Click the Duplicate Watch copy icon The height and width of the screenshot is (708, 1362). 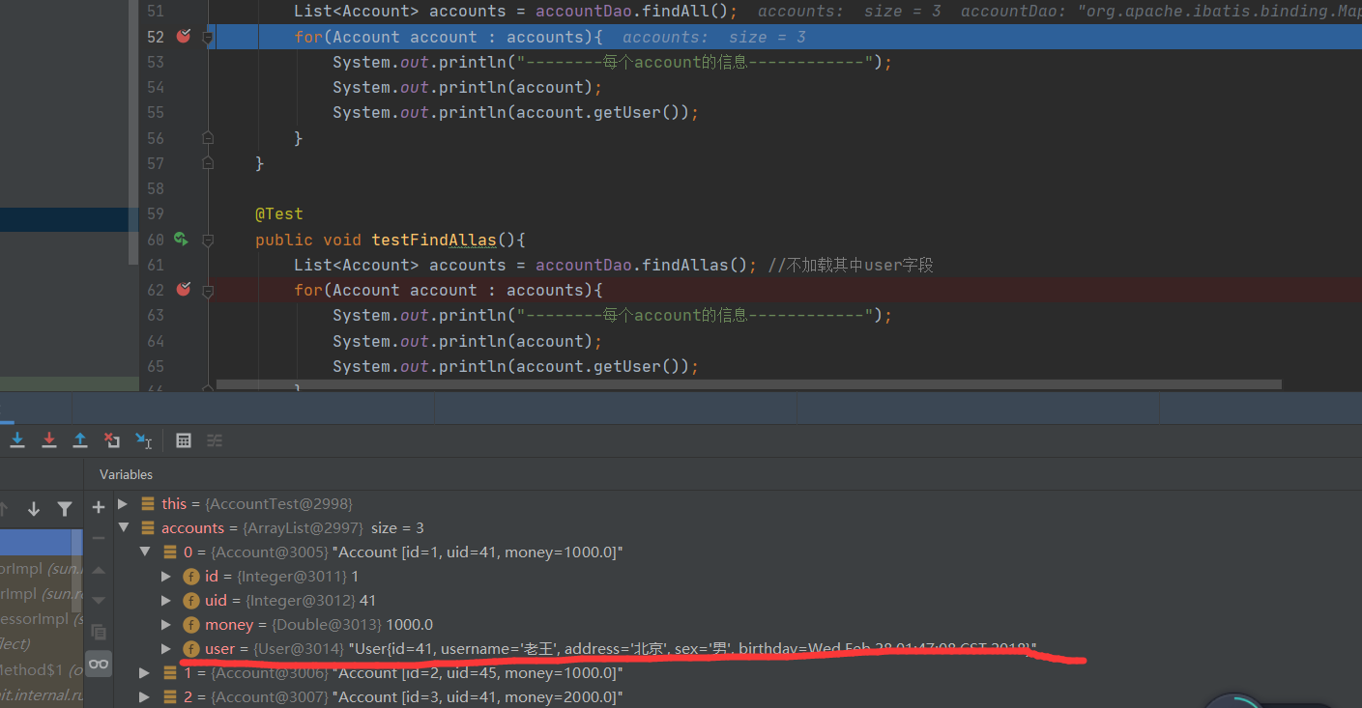tap(99, 632)
